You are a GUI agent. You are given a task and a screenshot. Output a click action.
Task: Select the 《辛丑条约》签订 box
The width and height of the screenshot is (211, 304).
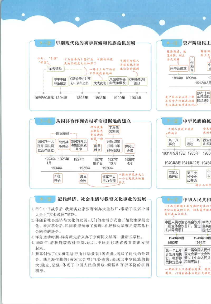[x=137, y=81]
